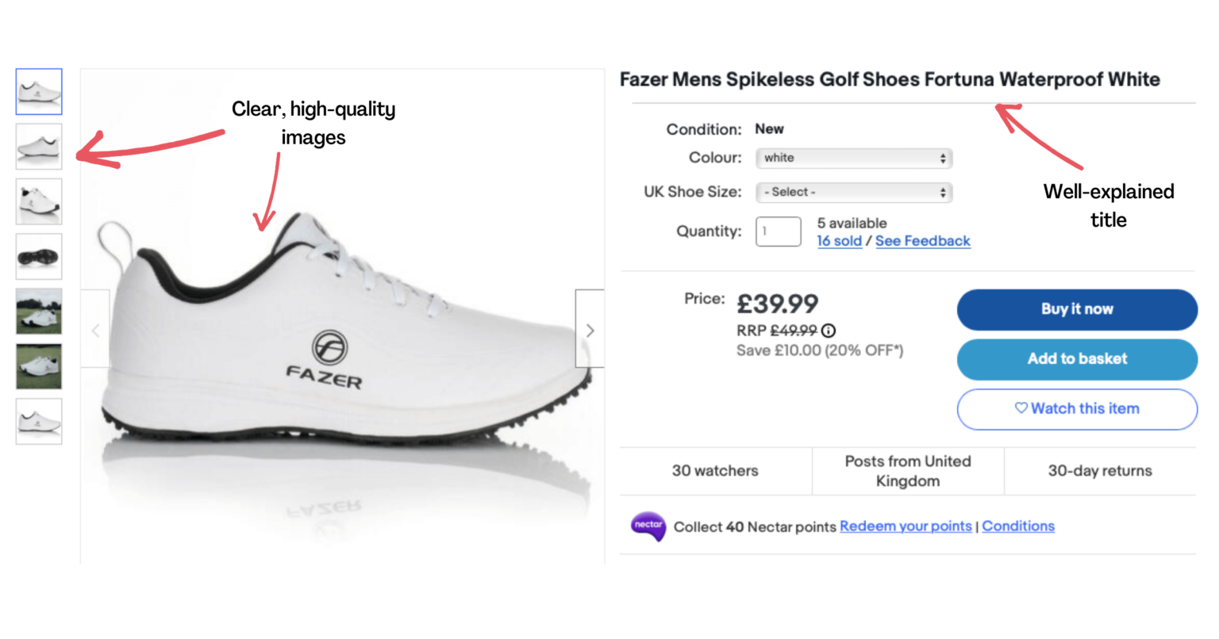Viewport: 1219px width, 639px height.
Task: Select Watch this item
Action: 1077,408
